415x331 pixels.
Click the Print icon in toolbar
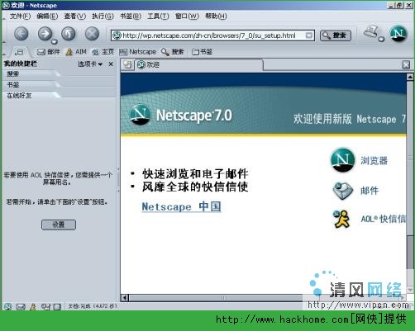tap(371, 31)
